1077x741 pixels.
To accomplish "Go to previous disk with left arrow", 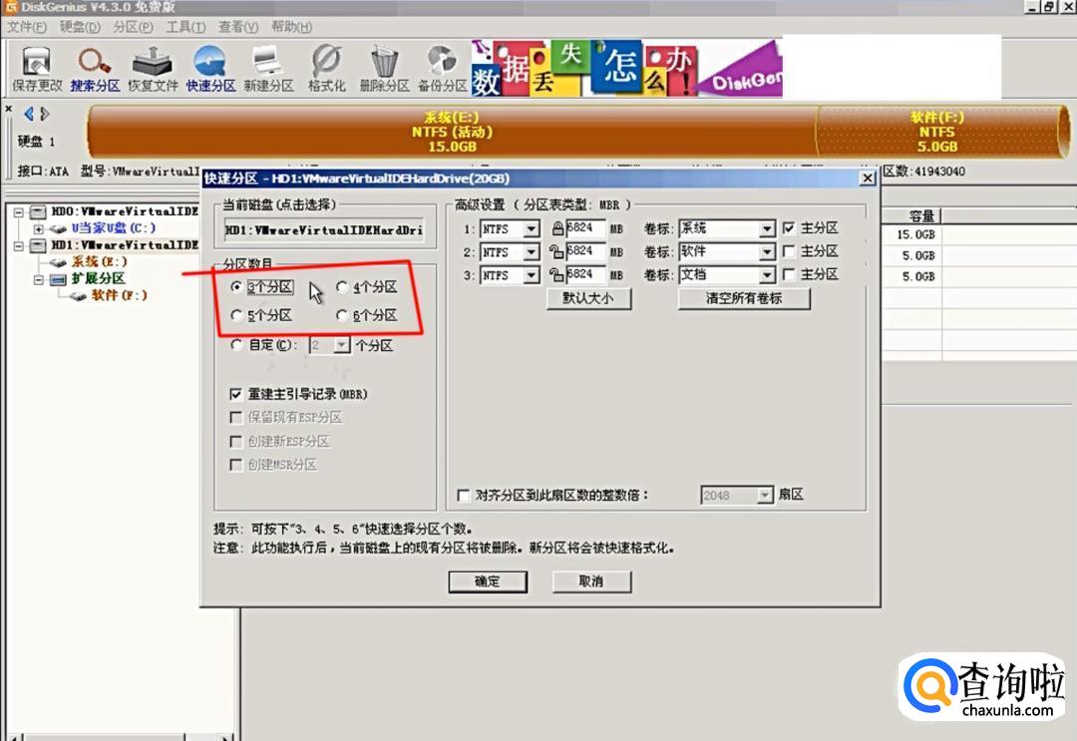I will click(29, 114).
